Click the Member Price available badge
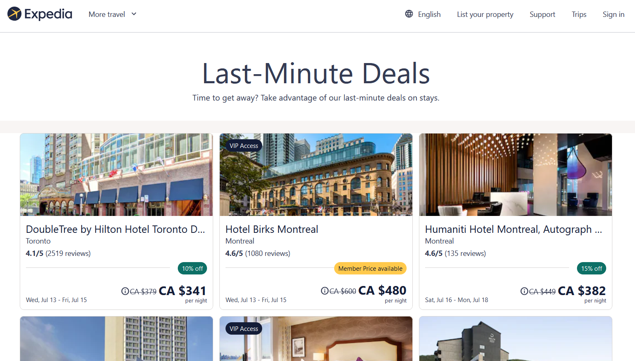635x361 pixels. click(x=370, y=268)
